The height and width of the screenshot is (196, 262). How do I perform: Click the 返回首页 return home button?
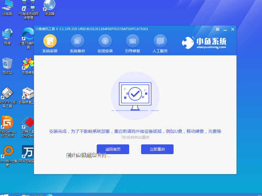point(113,149)
